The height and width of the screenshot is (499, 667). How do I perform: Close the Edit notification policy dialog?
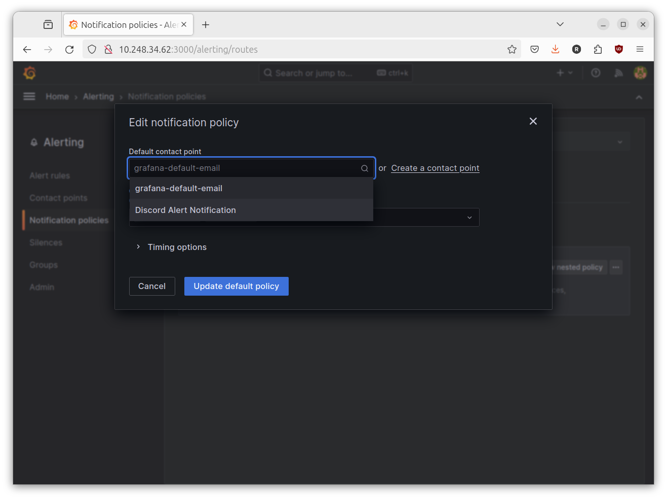pos(533,121)
